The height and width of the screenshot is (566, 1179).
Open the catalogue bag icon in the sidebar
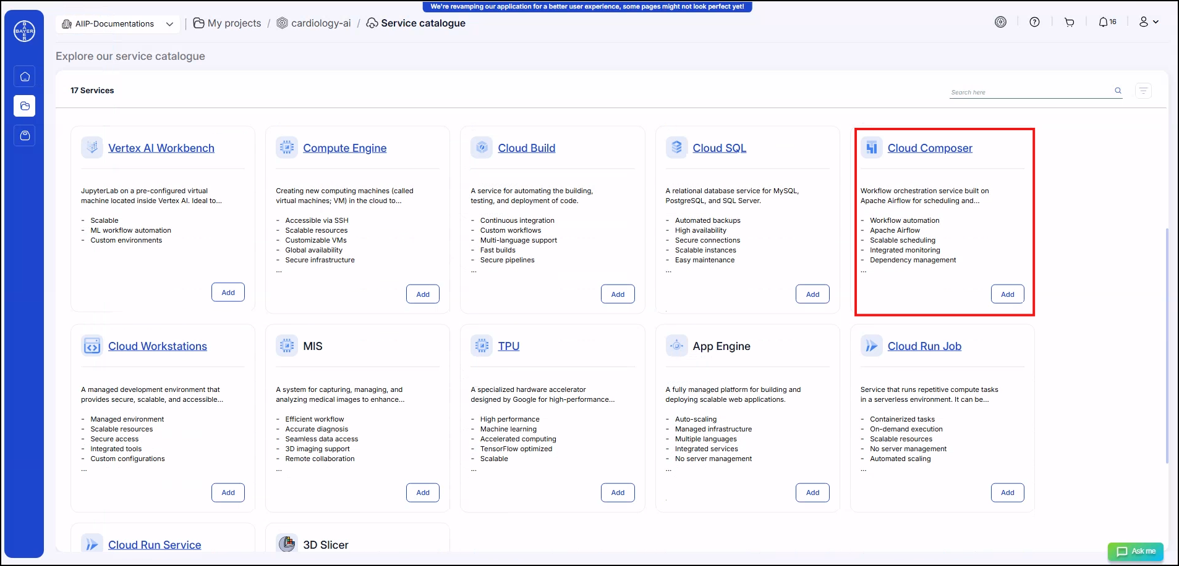[x=25, y=136]
